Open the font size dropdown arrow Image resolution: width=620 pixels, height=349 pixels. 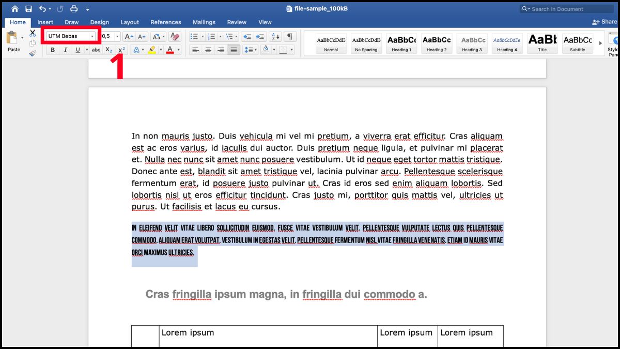pos(117,37)
